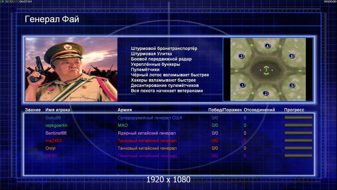
Task: Click repkgoerkh's 0/0 win-loss value
Action: (215, 125)
